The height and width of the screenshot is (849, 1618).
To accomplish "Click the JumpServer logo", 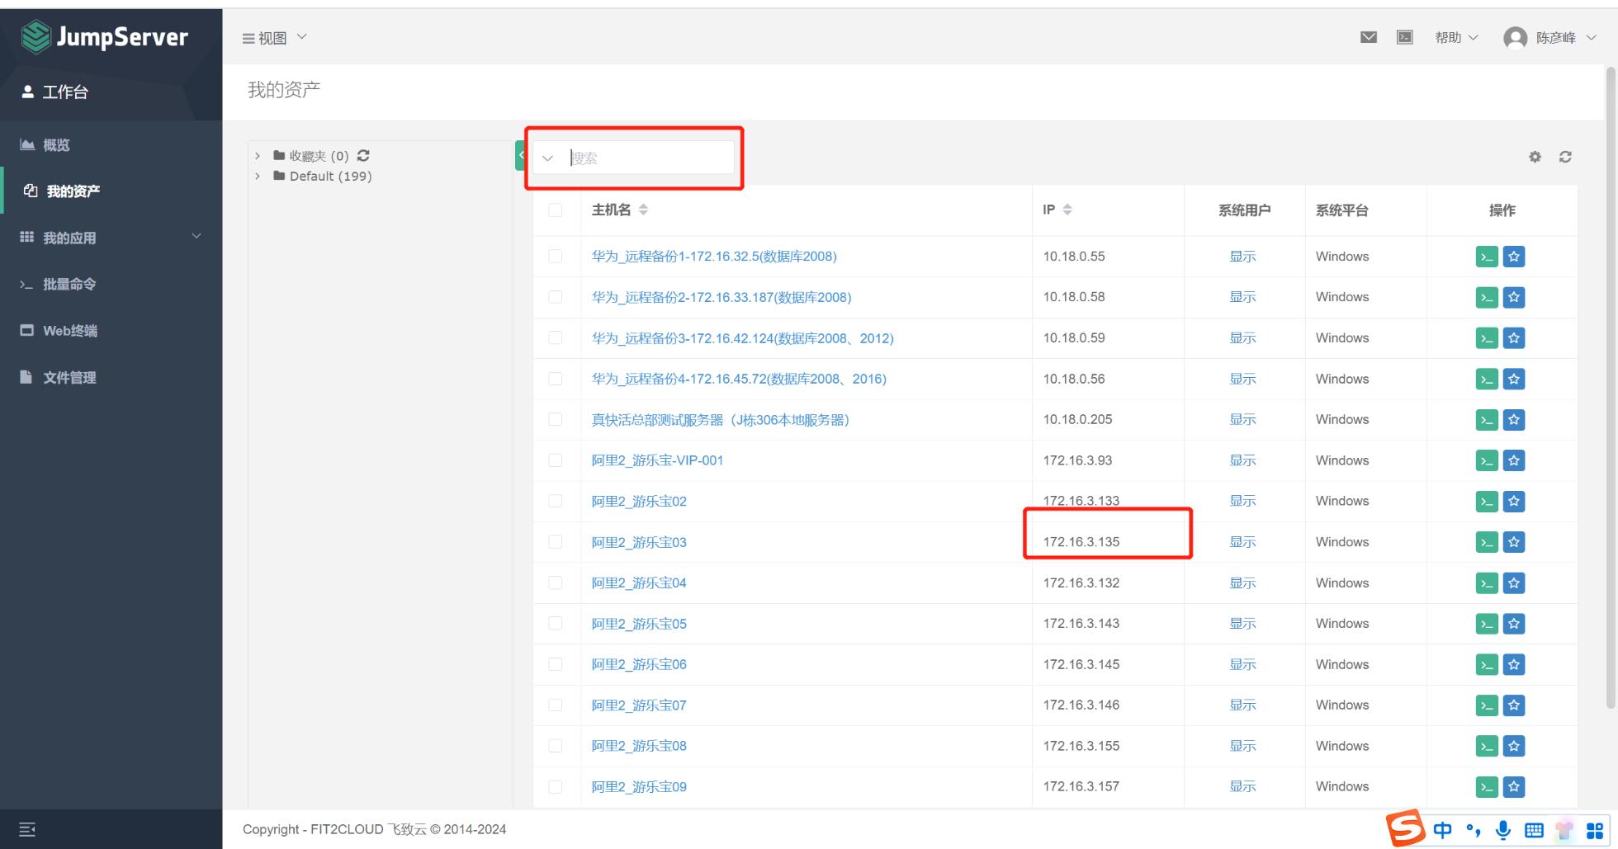I will point(105,37).
